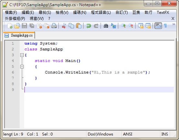Expand the toolbar overflow chevron
This screenshot has height=140, width=179.
(174, 24)
